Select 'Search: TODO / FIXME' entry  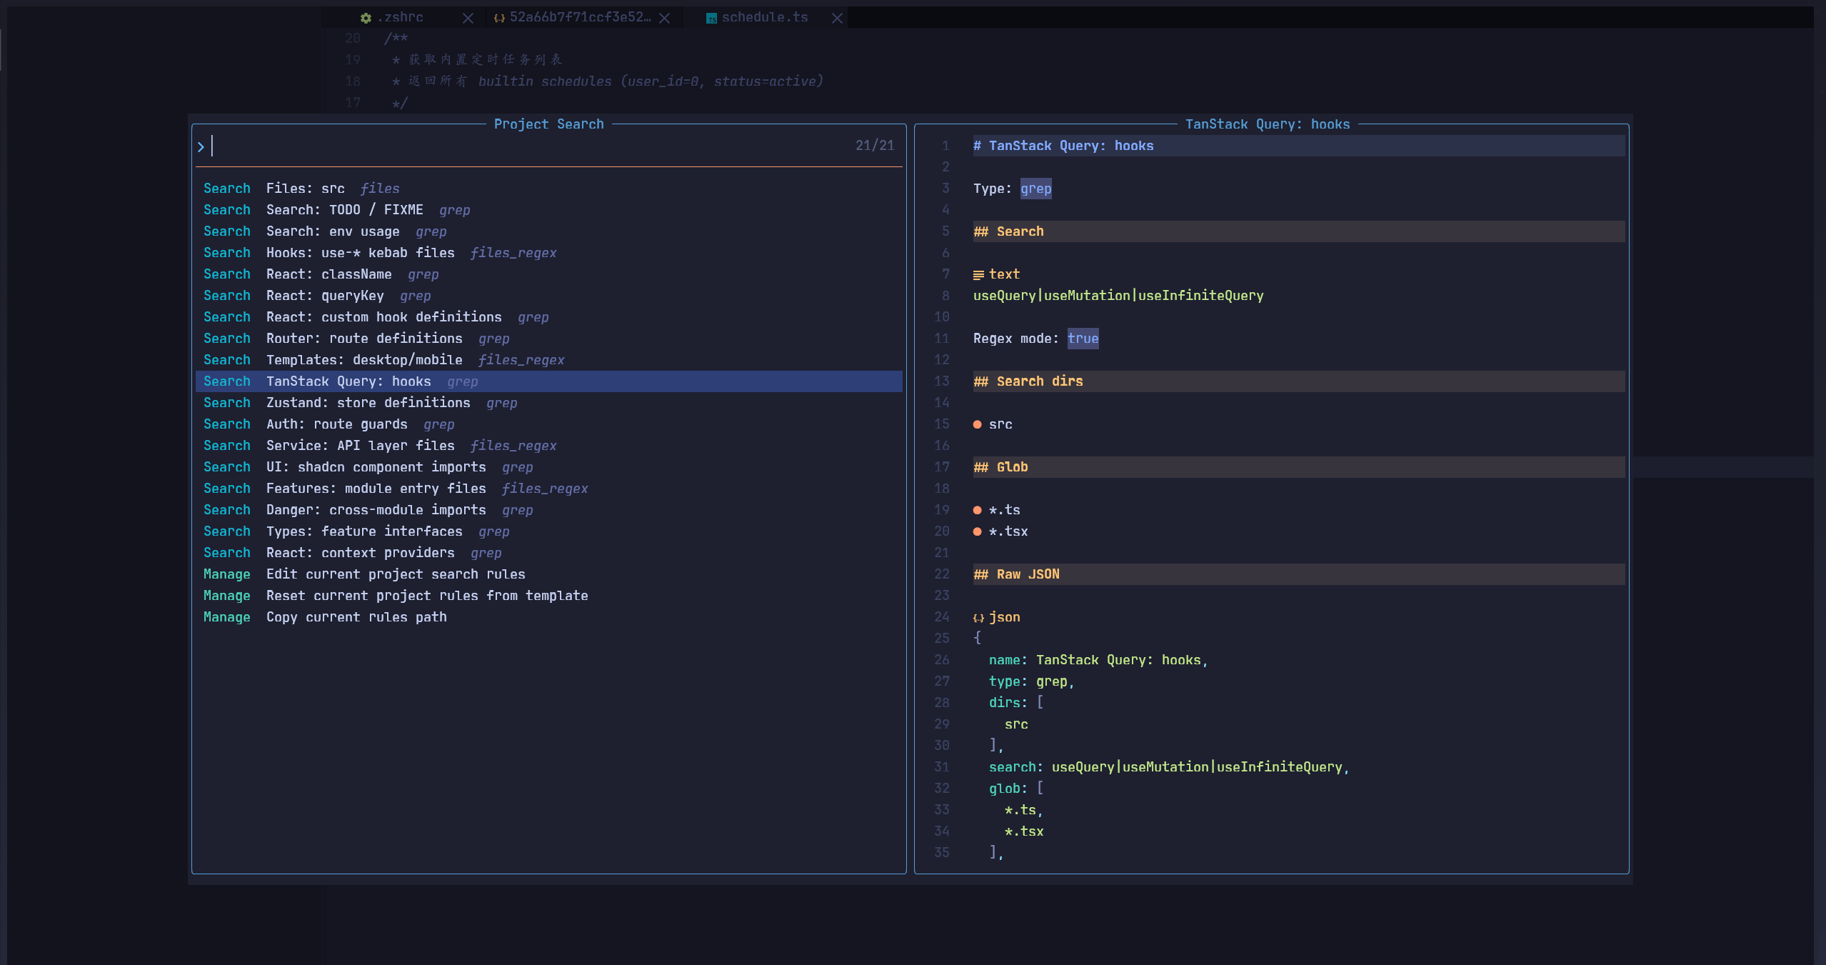548,210
